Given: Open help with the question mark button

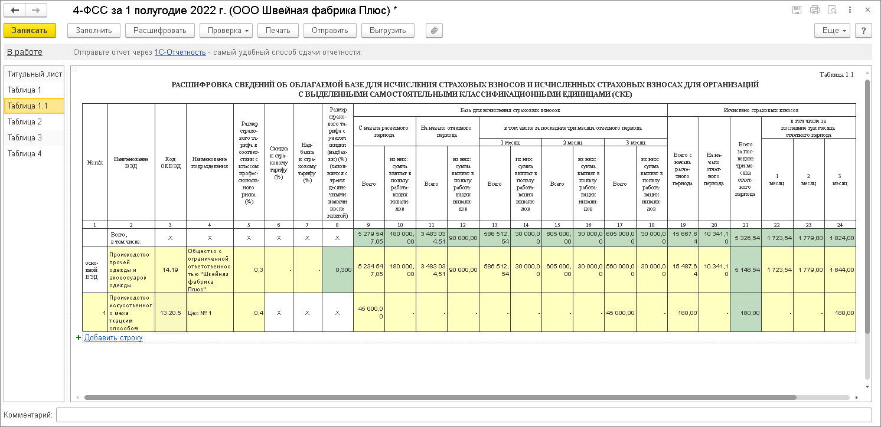Looking at the screenshot, I should tap(863, 30).
